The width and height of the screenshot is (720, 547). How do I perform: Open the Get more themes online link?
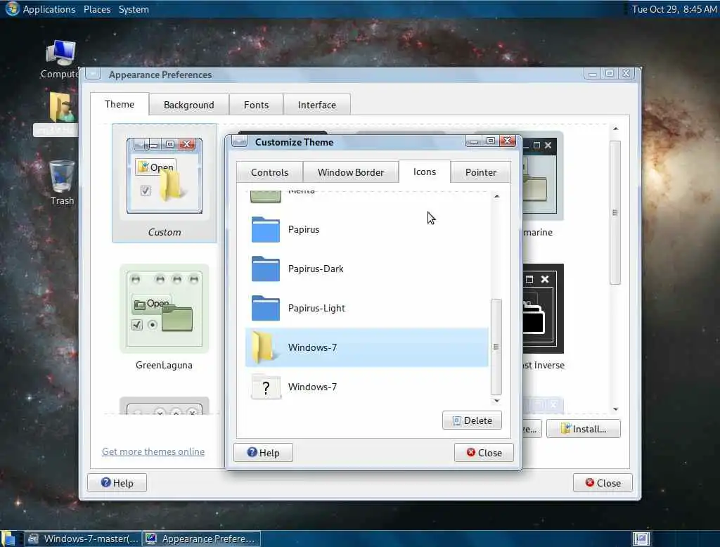click(153, 451)
